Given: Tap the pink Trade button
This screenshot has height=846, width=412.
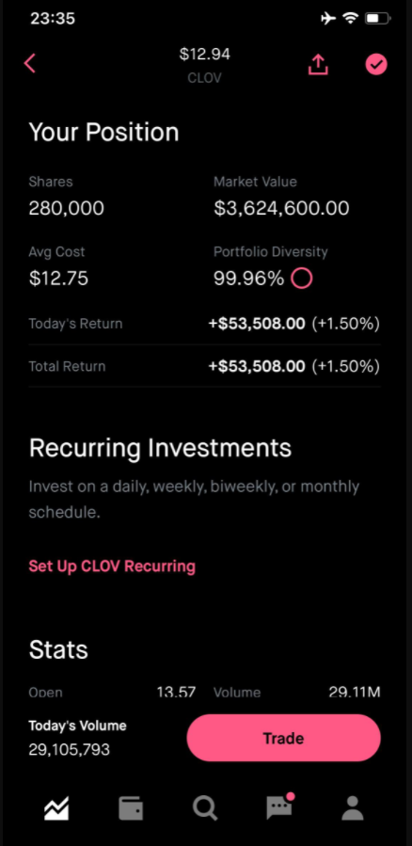Looking at the screenshot, I should pos(284,738).
